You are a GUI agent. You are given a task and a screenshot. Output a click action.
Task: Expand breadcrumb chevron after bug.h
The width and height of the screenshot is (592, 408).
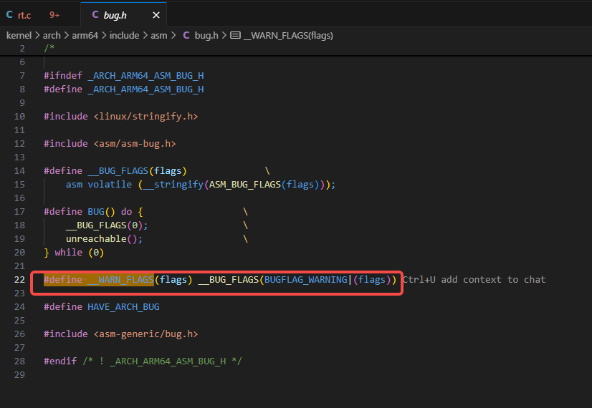[x=224, y=36]
